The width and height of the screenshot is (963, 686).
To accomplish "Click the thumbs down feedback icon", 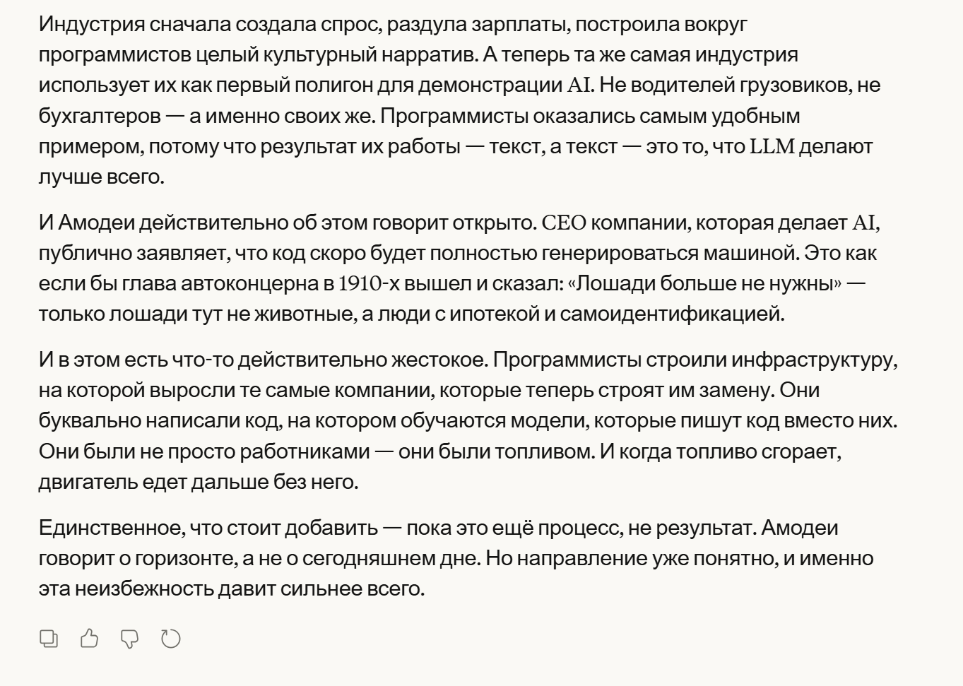I will [130, 639].
